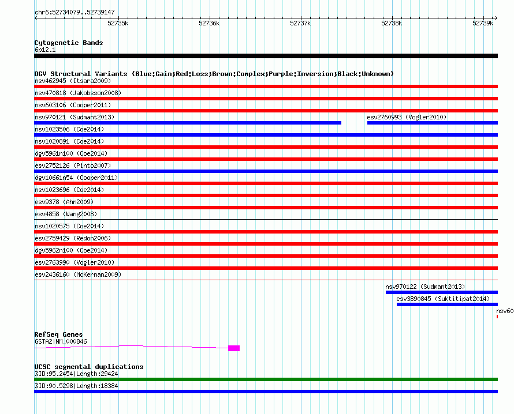514x414 pixels.
Task: Open UCSC segmental duplications track title
Action: point(89,367)
